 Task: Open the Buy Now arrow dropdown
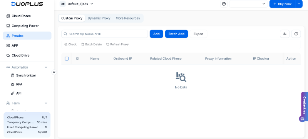tap(299, 4)
